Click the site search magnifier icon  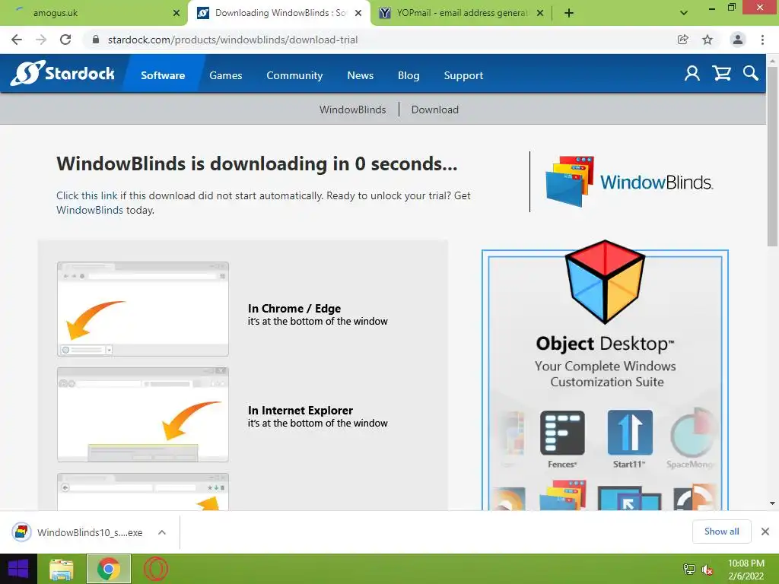pyautogui.click(x=751, y=74)
